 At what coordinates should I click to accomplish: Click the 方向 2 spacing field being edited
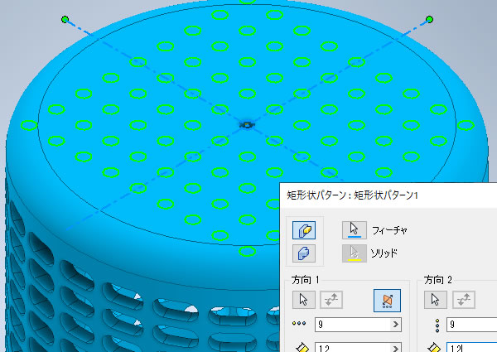click(x=471, y=348)
